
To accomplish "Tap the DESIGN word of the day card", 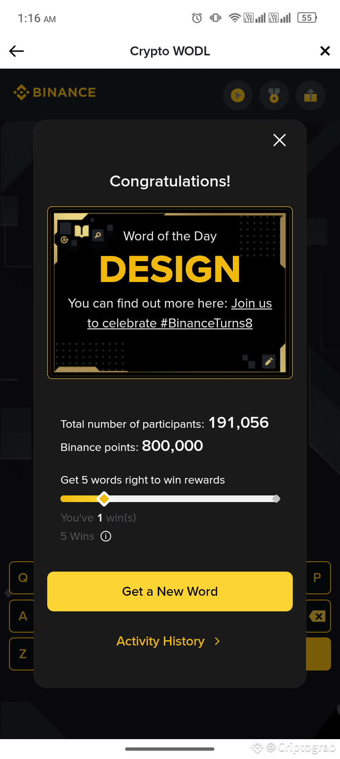I will [x=170, y=293].
